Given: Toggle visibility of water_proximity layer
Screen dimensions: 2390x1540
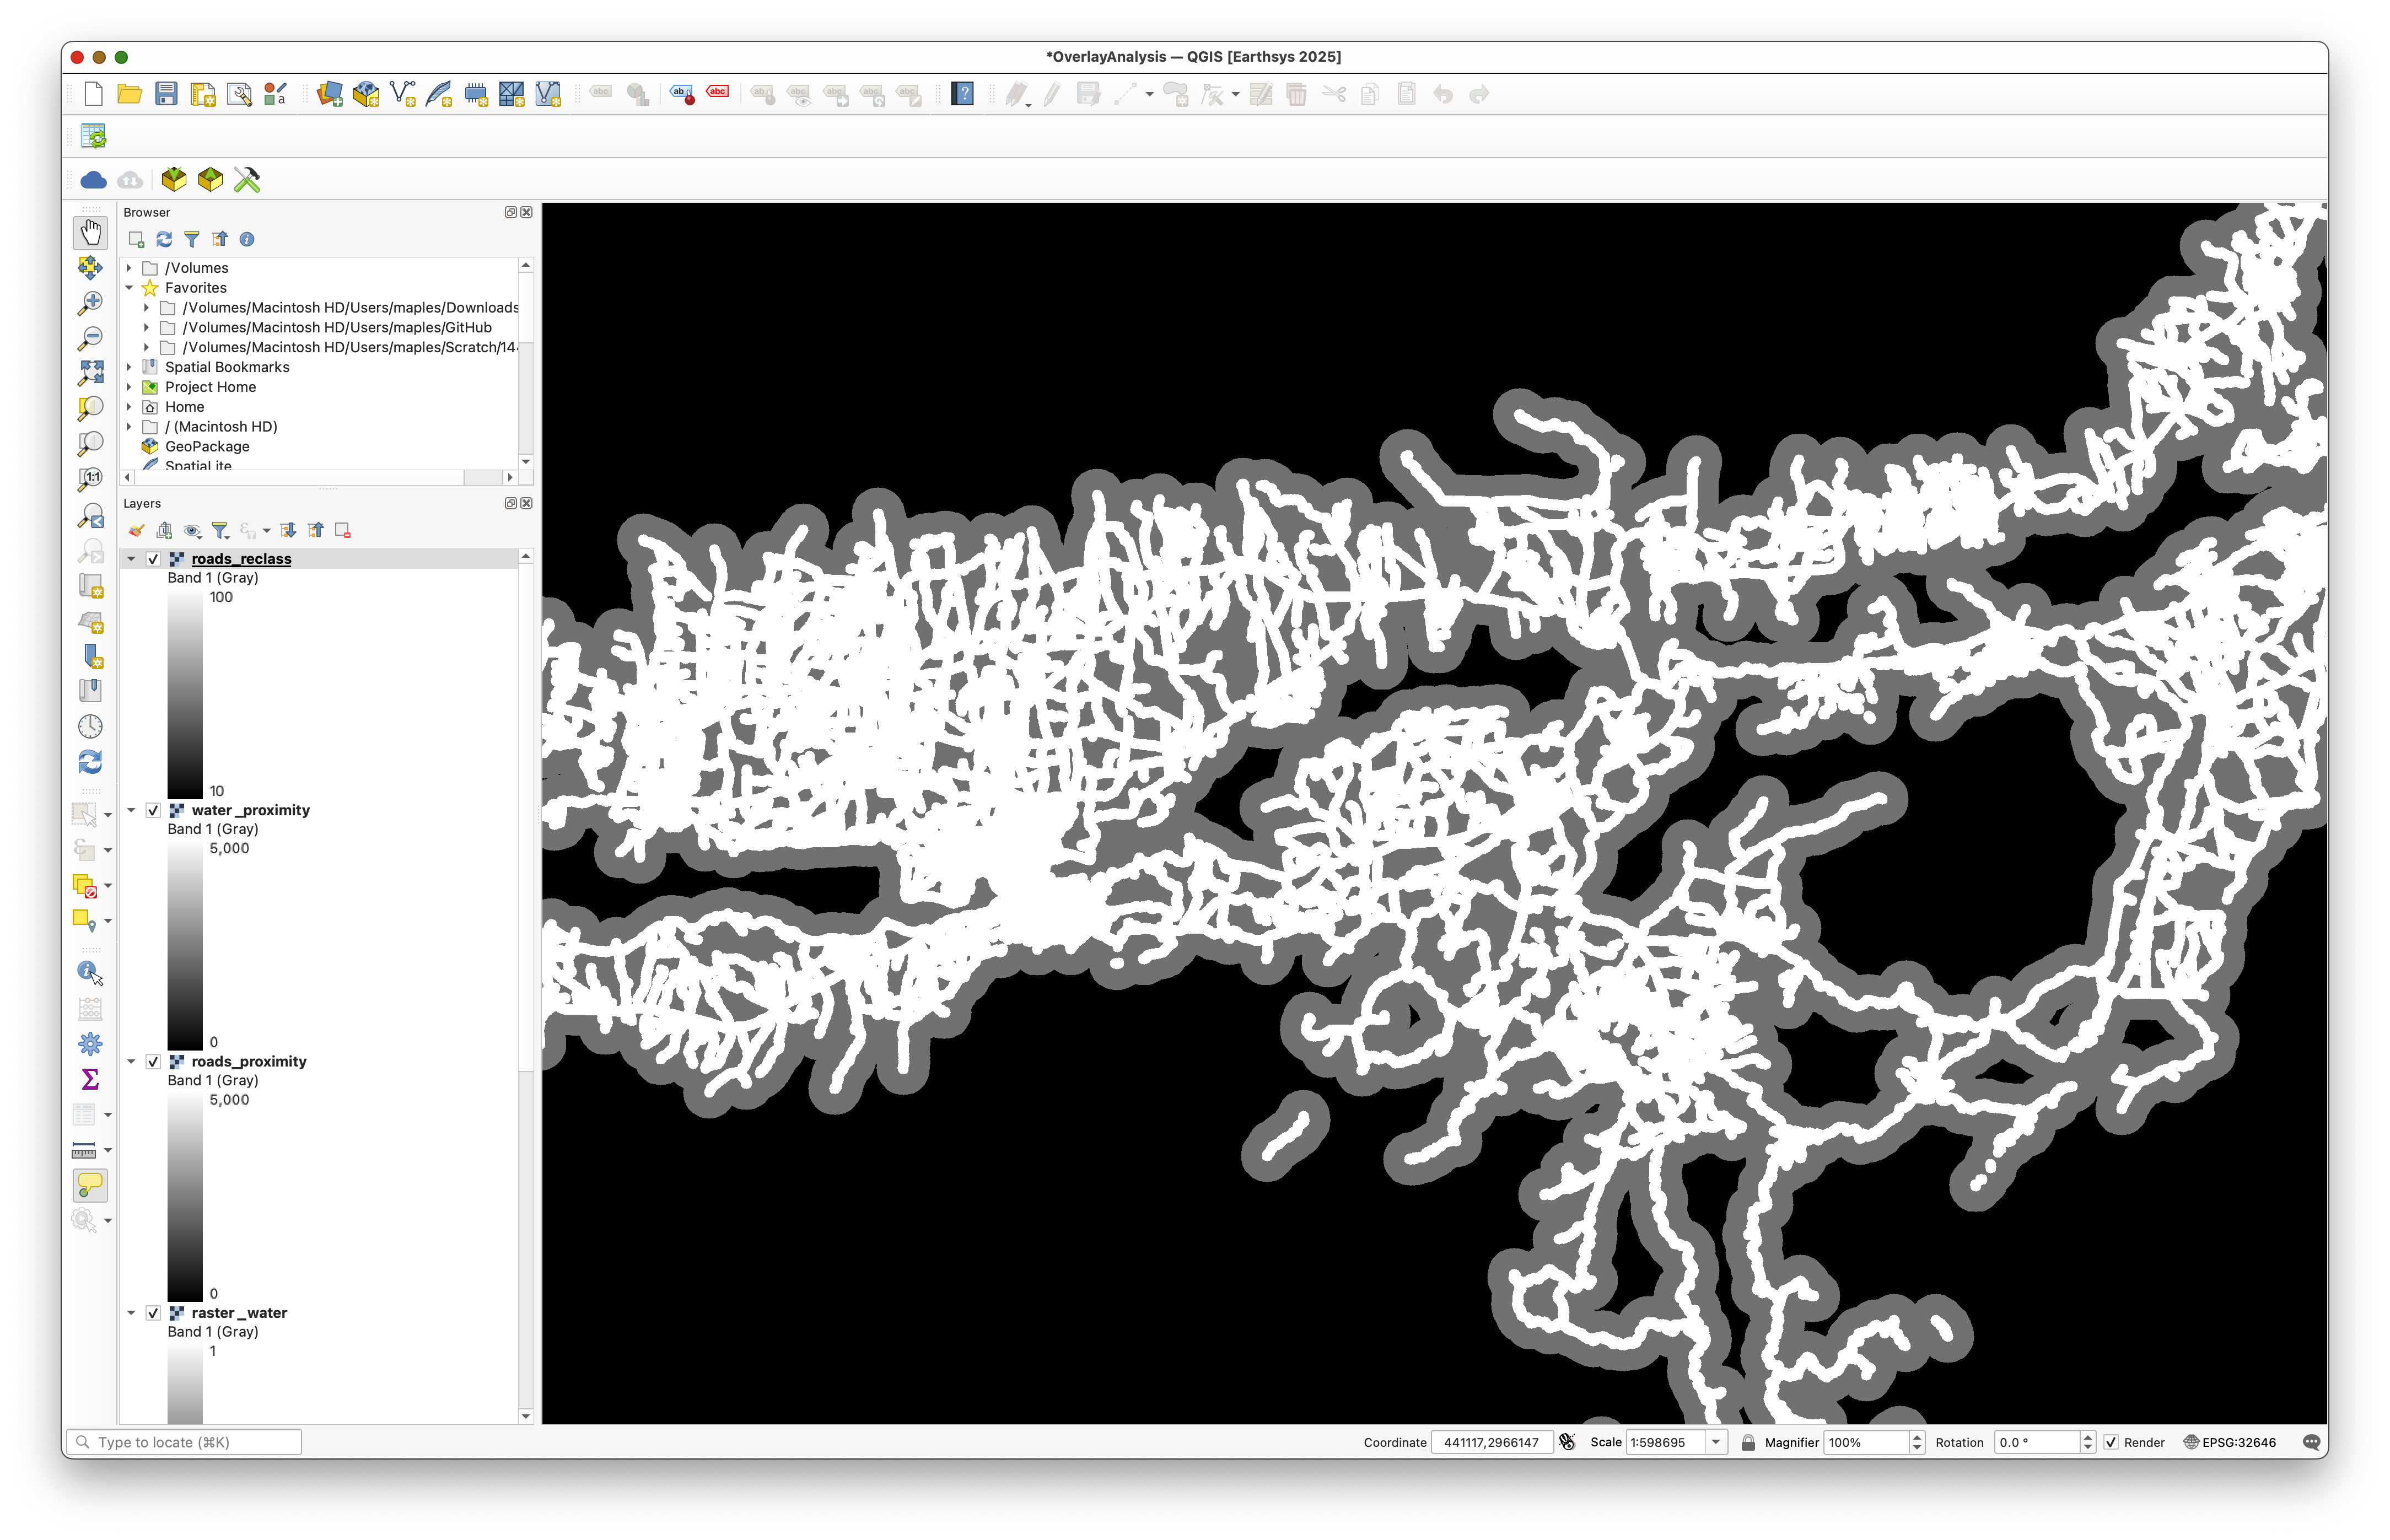Looking at the screenshot, I should pos(153,810).
